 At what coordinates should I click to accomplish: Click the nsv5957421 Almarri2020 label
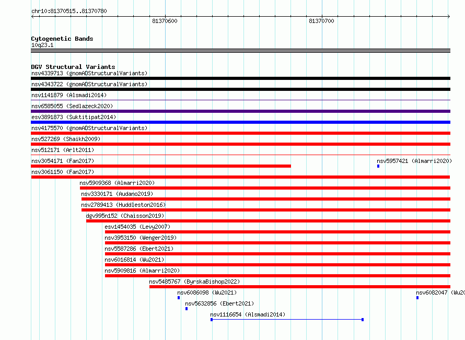[x=414, y=161]
